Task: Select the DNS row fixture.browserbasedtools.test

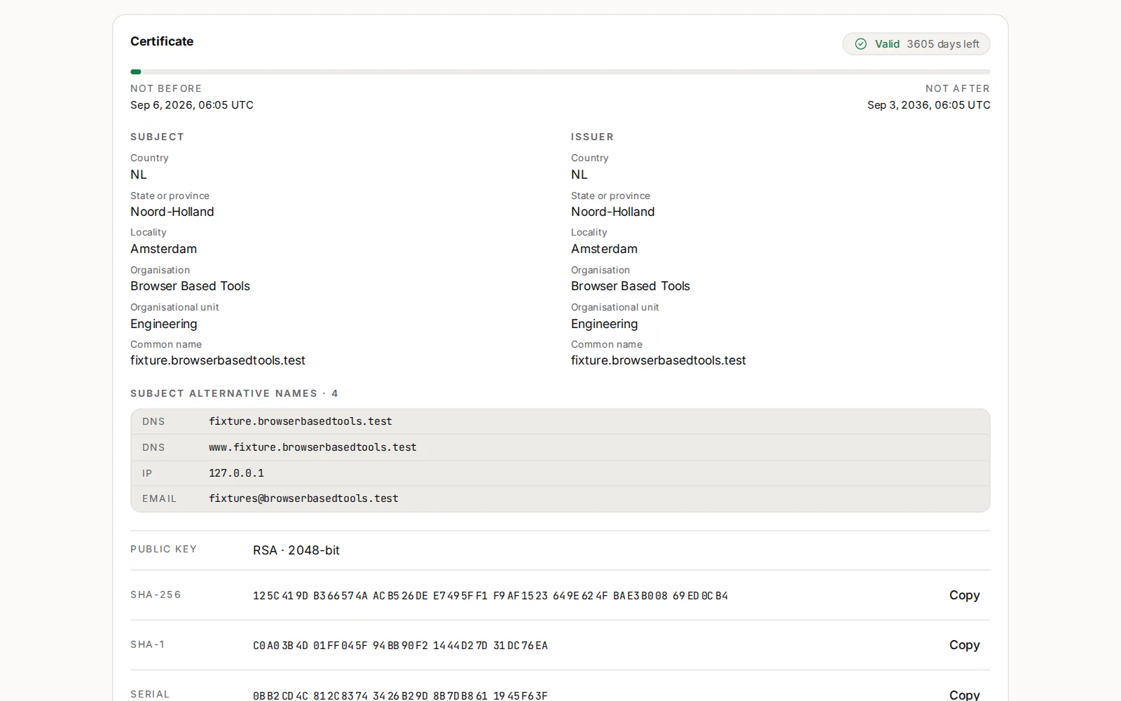Action: 560,421
